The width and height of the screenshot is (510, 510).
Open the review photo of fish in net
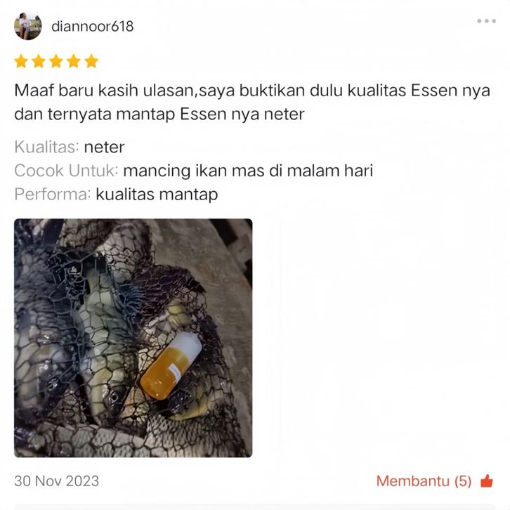click(133, 338)
